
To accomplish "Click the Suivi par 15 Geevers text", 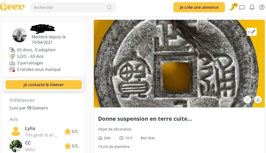I will pos(29,108).
